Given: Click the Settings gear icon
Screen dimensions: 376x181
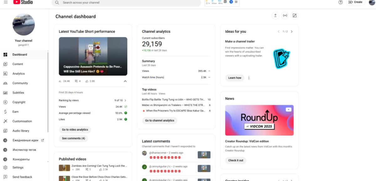Looking at the screenshot, I should (x=5, y=168).
